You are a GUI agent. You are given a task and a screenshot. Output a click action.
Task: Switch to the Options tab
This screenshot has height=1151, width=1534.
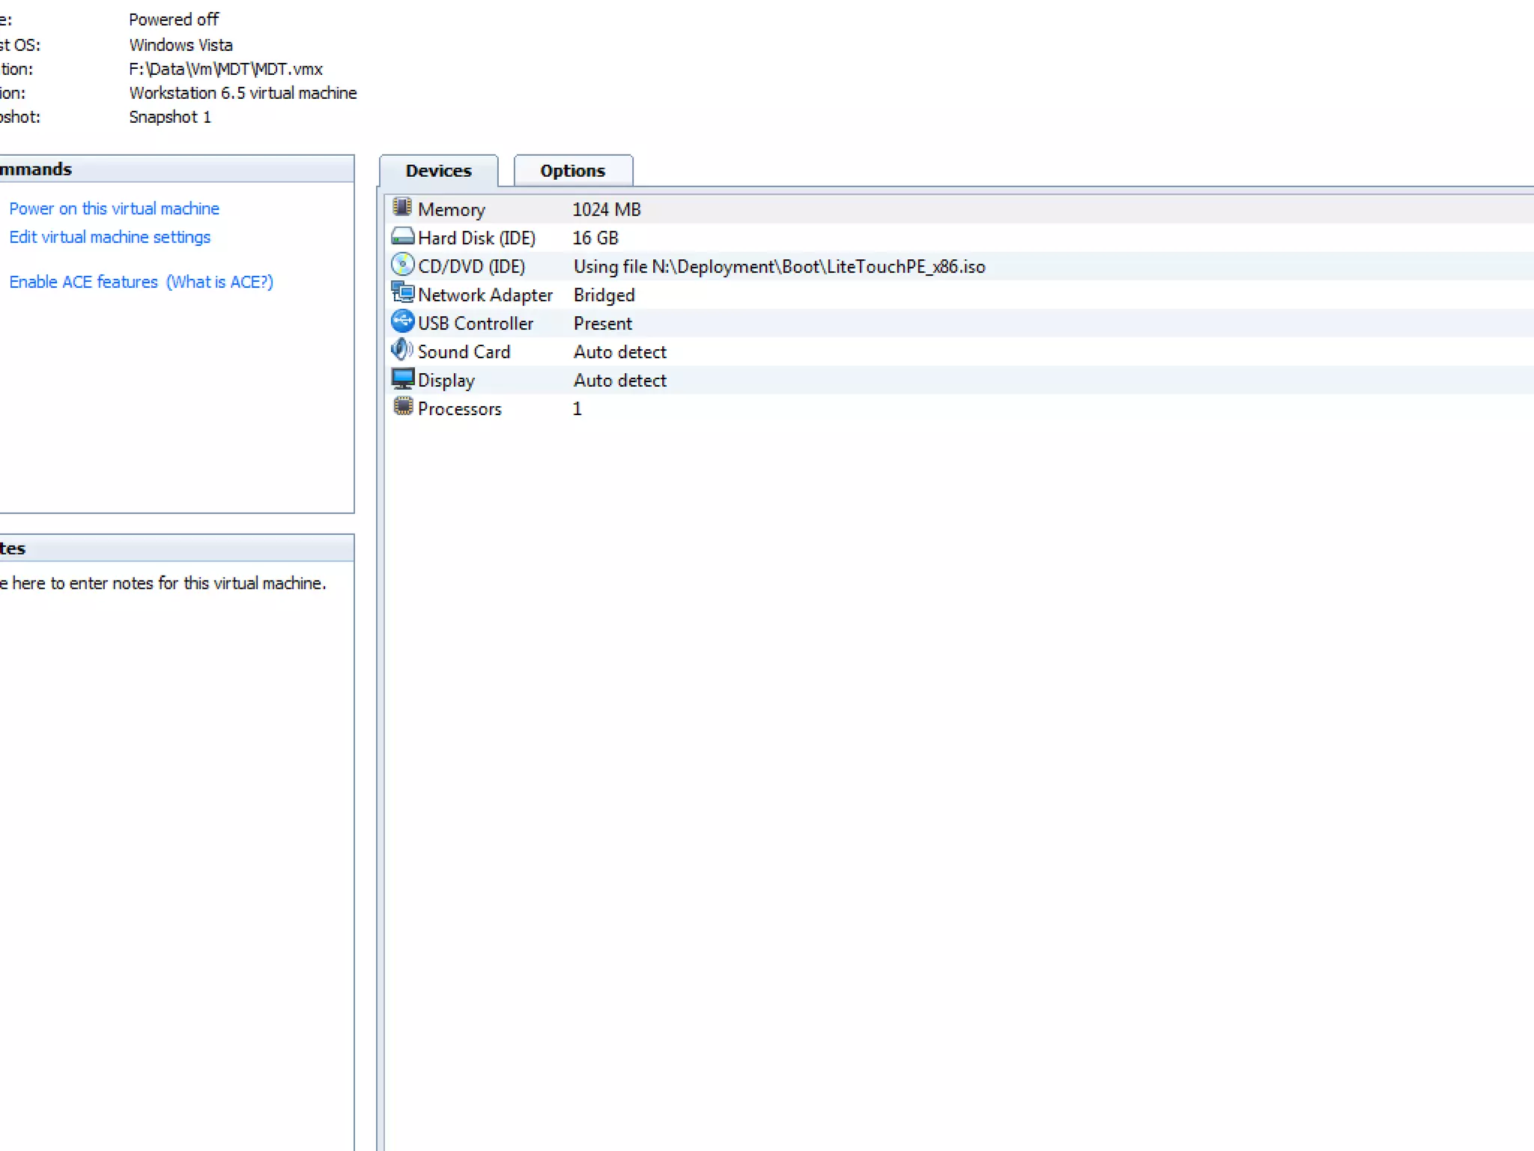pos(572,171)
